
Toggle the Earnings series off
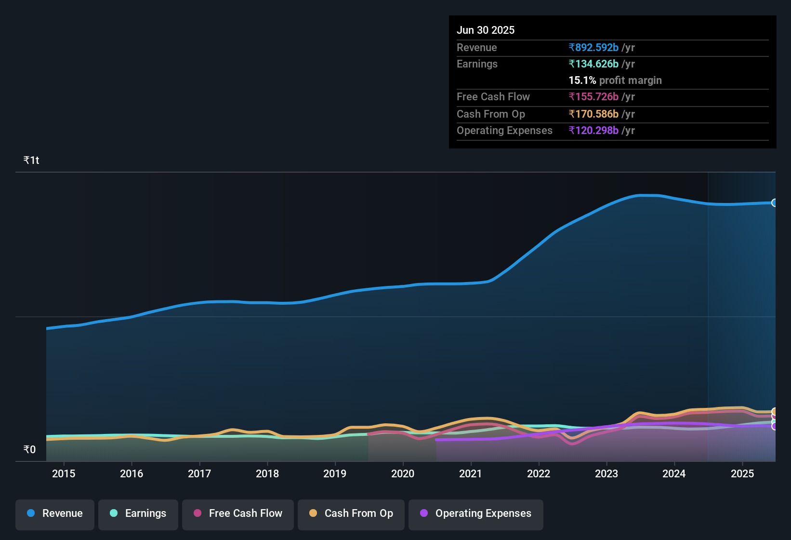(138, 513)
